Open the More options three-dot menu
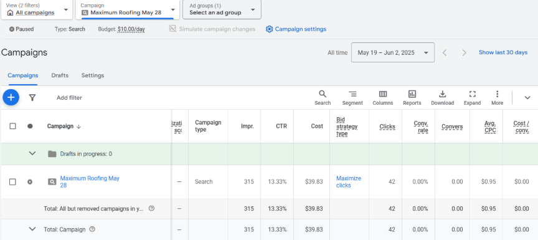Viewport: 538px width, 240px height. (x=497, y=98)
